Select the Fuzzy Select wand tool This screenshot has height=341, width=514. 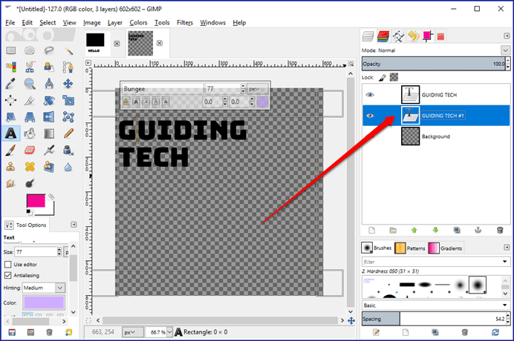pyautogui.click(x=68, y=50)
